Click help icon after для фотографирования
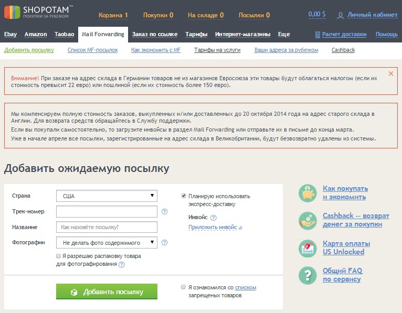Image resolution: width=402 pixels, height=313 pixels. 122,265
